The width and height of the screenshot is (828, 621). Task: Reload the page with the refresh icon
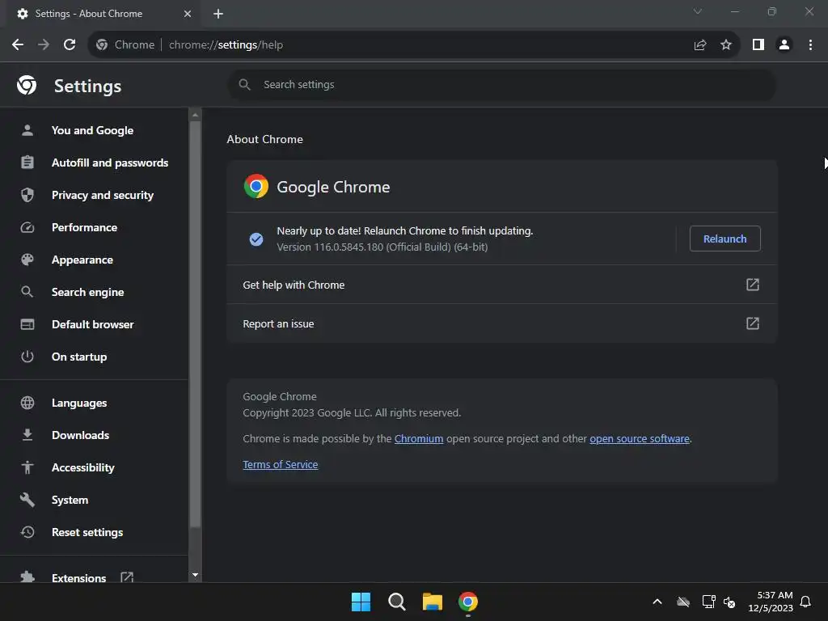pos(70,45)
